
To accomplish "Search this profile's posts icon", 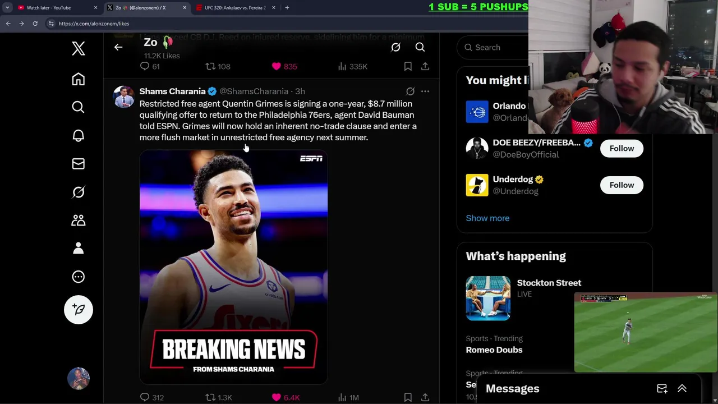I will 420,47.
